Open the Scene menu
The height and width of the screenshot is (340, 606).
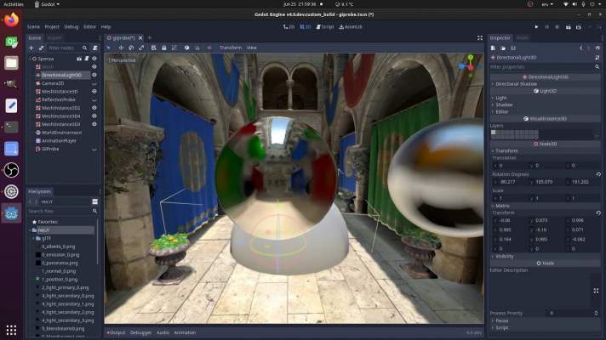pos(33,27)
